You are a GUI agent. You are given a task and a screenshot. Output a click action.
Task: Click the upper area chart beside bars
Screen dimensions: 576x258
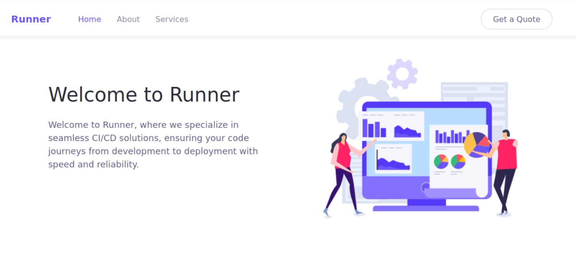click(407, 131)
